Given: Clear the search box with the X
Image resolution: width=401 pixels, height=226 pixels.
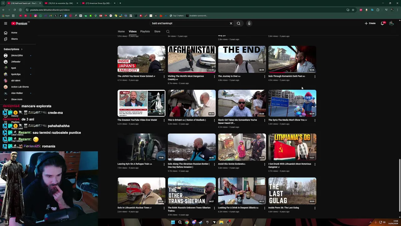Looking at the screenshot, I should pyautogui.click(x=231, y=23).
